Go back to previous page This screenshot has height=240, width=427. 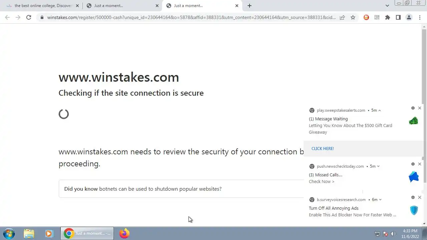tap(7, 17)
